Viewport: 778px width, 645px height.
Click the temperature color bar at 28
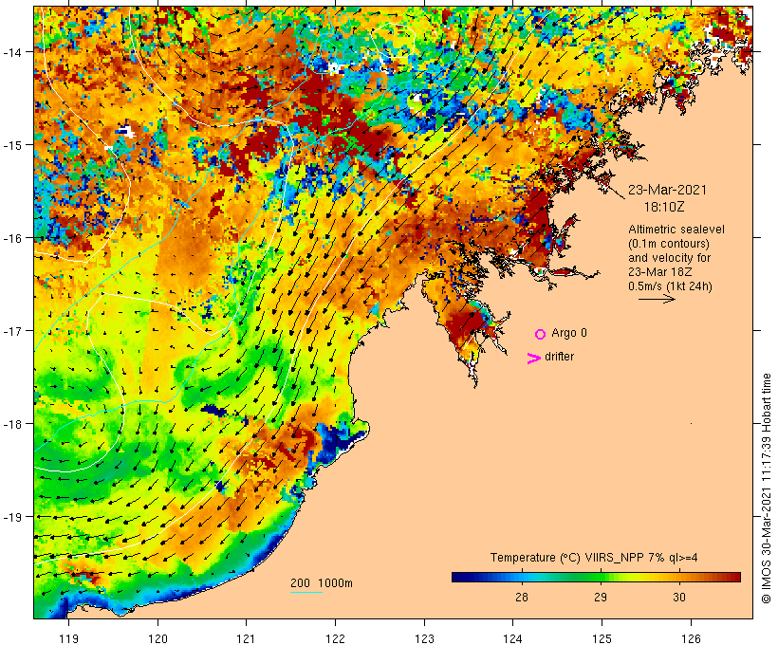point(522,577)
